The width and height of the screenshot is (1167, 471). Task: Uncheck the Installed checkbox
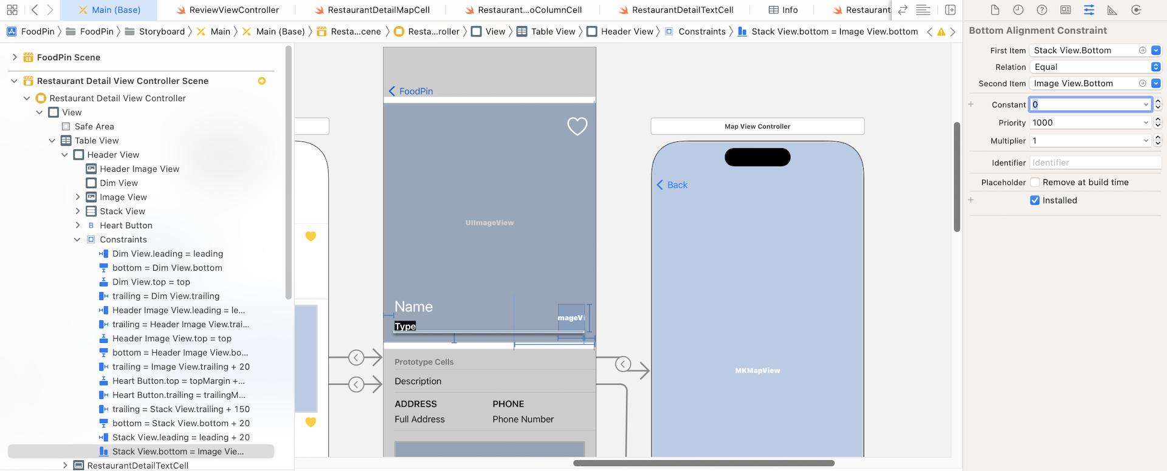pyautogui.click(x=1034, y=200)
